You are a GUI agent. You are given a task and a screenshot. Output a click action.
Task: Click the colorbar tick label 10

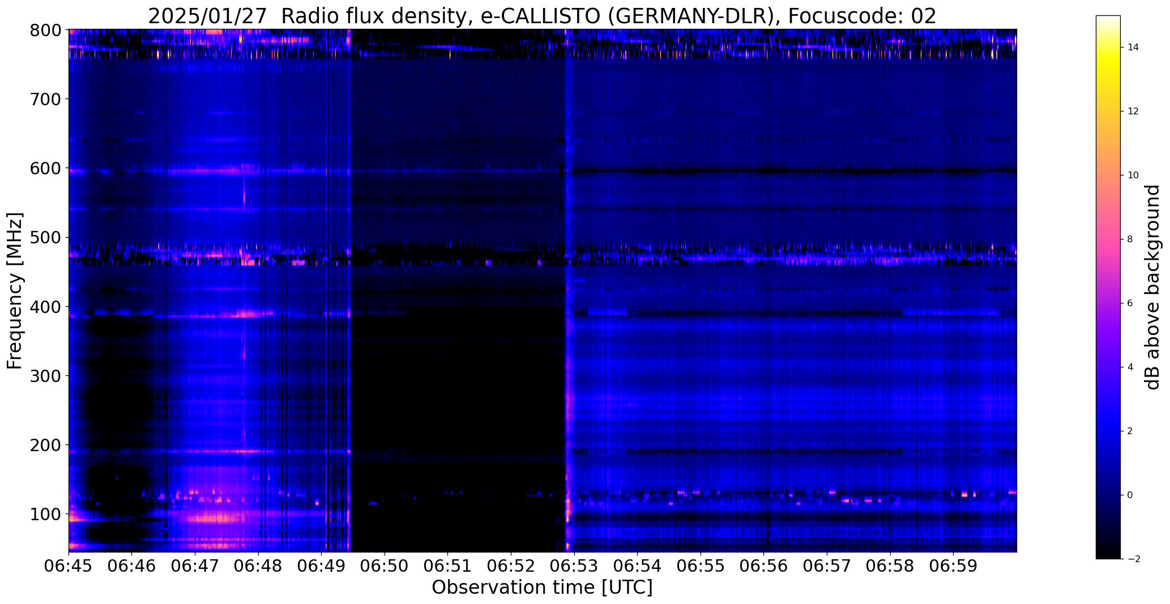[1133, 175]
